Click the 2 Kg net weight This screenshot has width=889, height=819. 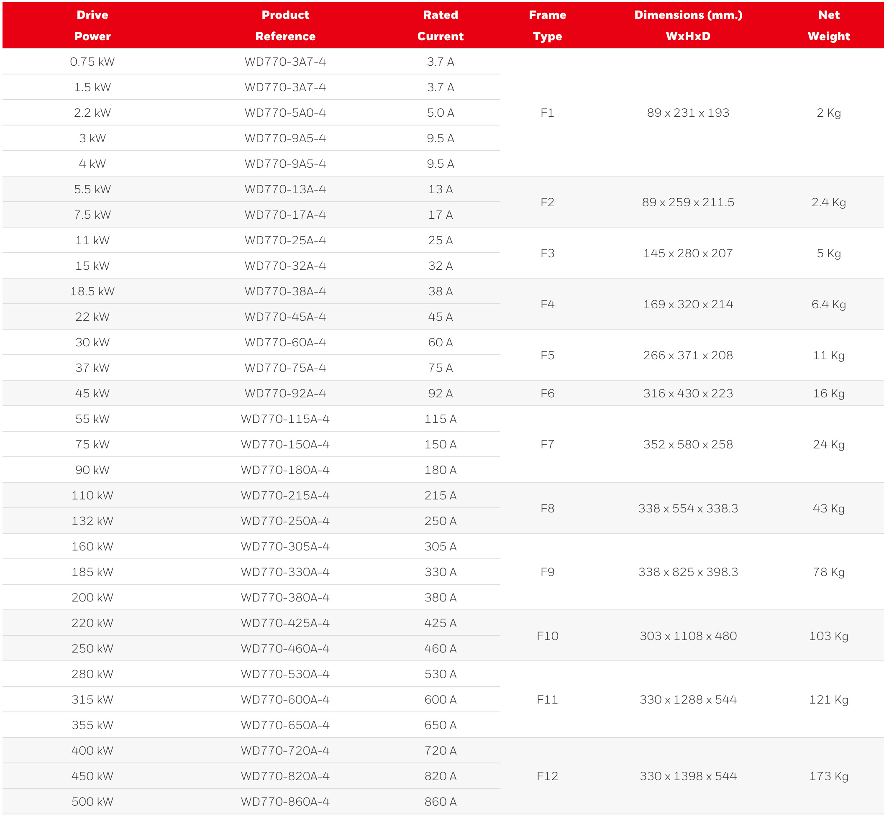pos(828,113)
